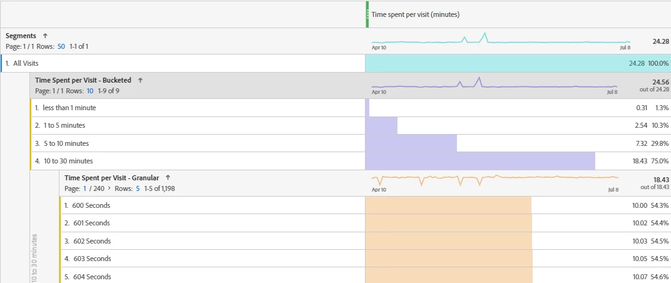The width and height of the screenshot is (671, 283).
Task: Go to next page of Granular breakdown
Action: (109, 188)
